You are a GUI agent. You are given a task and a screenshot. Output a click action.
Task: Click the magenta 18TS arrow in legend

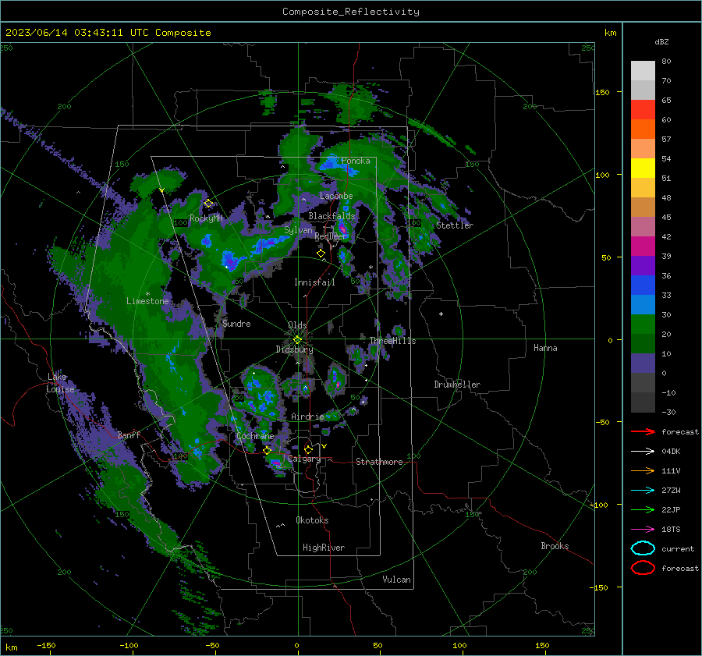(x=643, y=530)
